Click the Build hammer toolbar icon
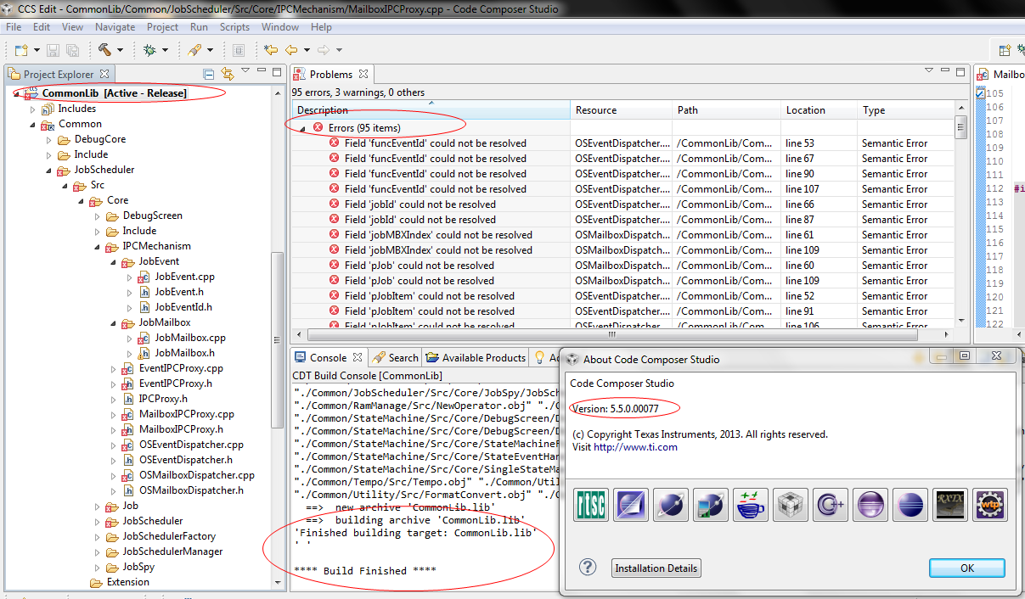Screen dimensions: 1025x599 pos(105,50)
